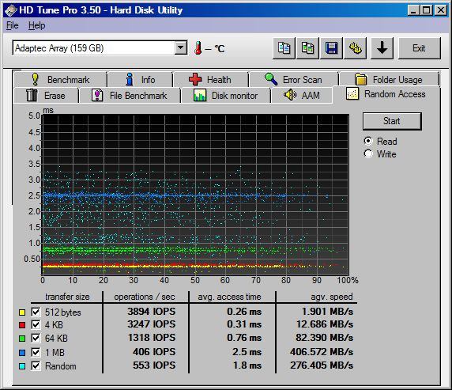Screen dimensions: 452x390
Task: Open the File menu
Action: (x=13, y=25)
